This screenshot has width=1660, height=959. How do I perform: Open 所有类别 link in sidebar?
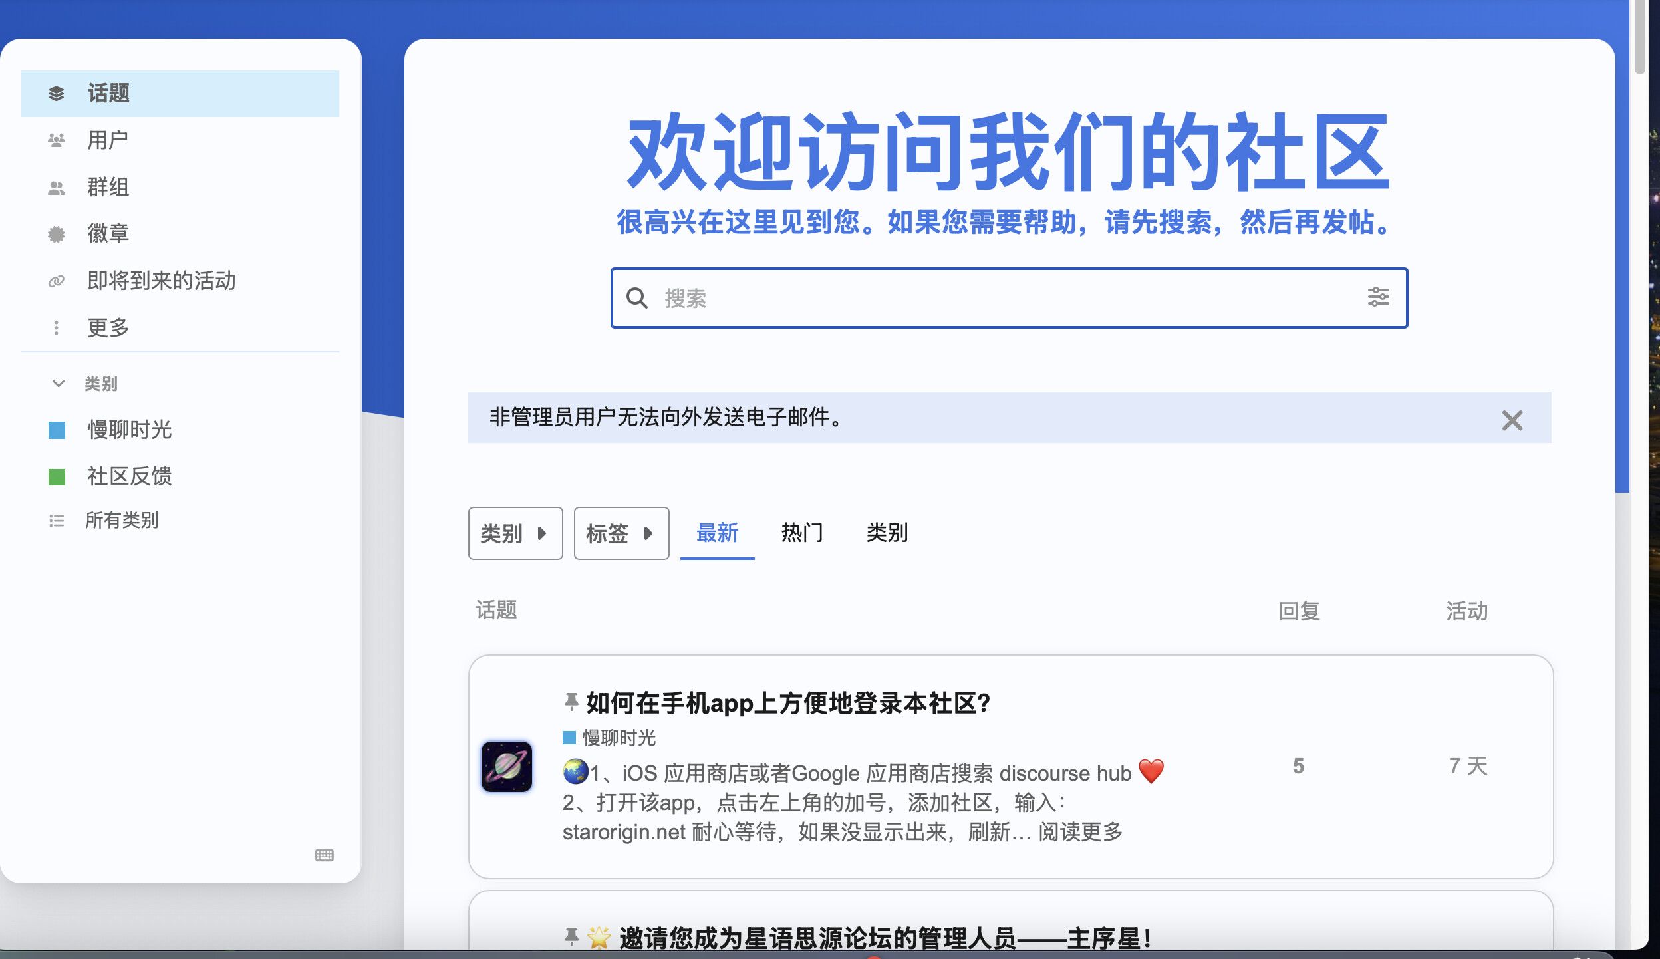click(122, 520)
